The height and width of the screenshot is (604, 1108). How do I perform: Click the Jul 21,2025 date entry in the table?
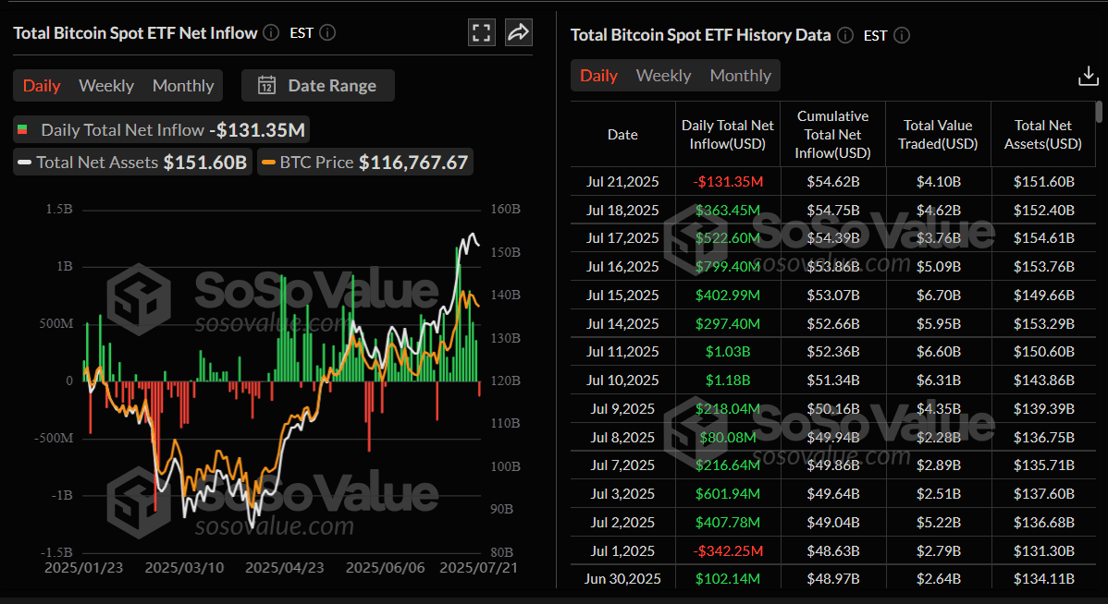tap(622, 181)
